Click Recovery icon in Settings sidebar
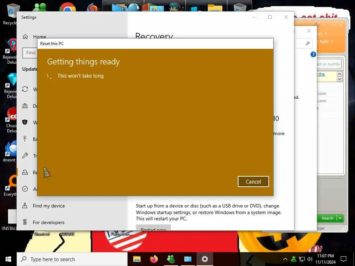 click(25, 172)
